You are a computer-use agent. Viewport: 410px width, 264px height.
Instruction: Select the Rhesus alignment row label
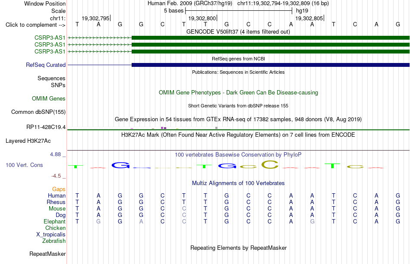click(56, 202)
